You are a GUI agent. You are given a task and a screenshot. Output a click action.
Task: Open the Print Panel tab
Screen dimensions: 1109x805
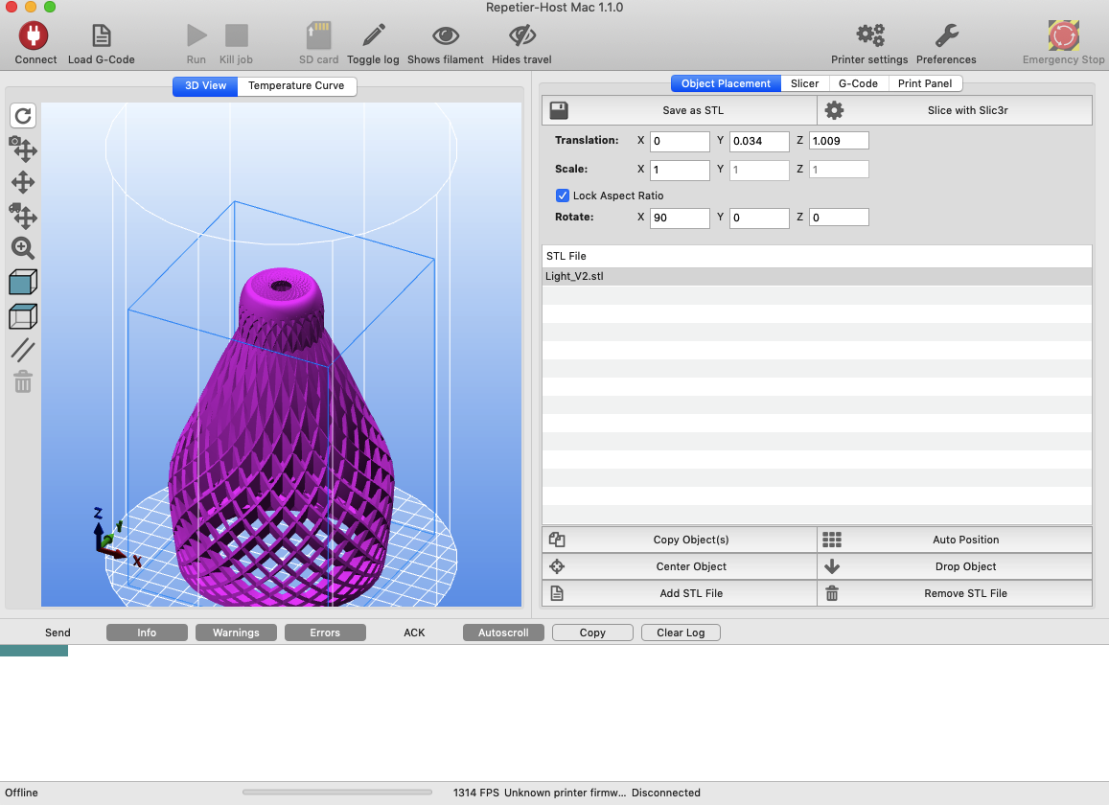pos(925,83)
